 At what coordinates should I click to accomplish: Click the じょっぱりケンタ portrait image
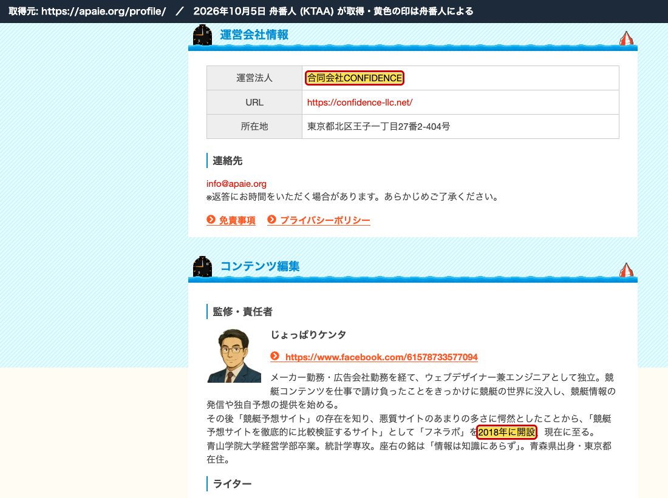click(234, 355)
